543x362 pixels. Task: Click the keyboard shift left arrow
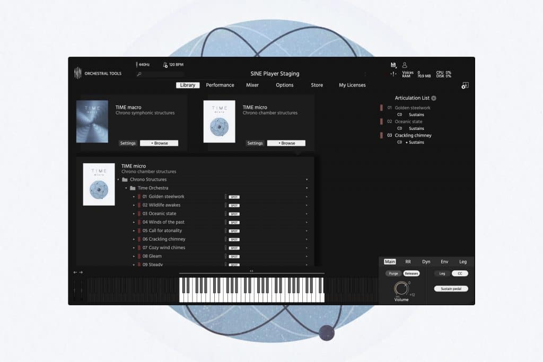(75, 272)
